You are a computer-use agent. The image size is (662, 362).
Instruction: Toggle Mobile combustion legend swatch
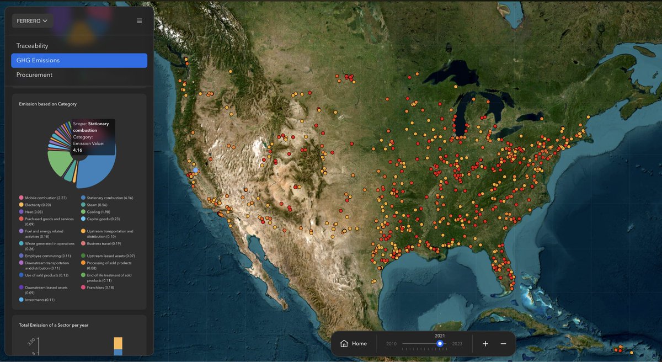tap(21, 198)
